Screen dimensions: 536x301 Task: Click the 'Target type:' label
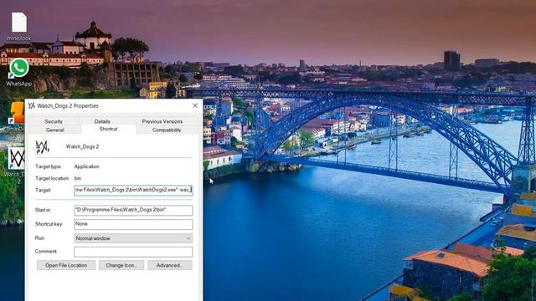tap(49, 166)
